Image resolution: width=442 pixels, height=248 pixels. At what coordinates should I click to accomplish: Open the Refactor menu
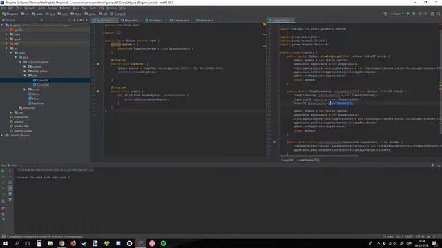coord(64,8)
